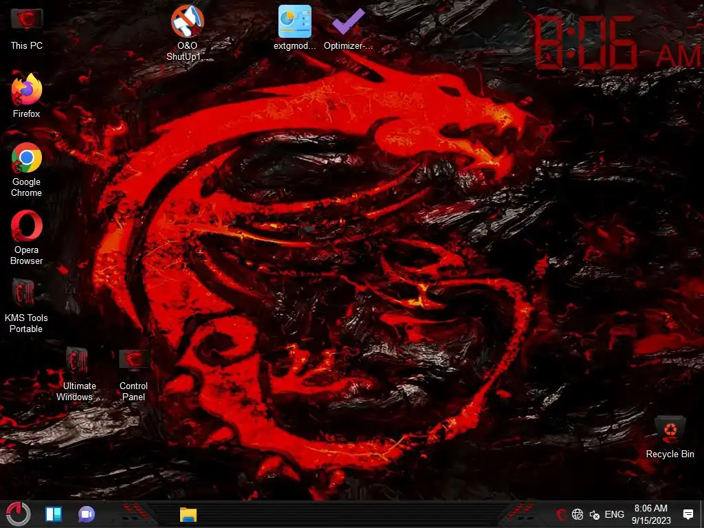Select the Google Chrome desktop icon
The height and width of the screenshot is (528, 704).
(x=27, y=170)
